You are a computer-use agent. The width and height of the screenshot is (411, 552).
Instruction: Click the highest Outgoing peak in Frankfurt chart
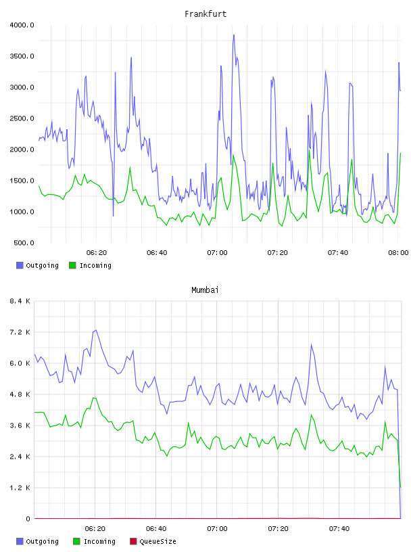[x=234, y=35]
